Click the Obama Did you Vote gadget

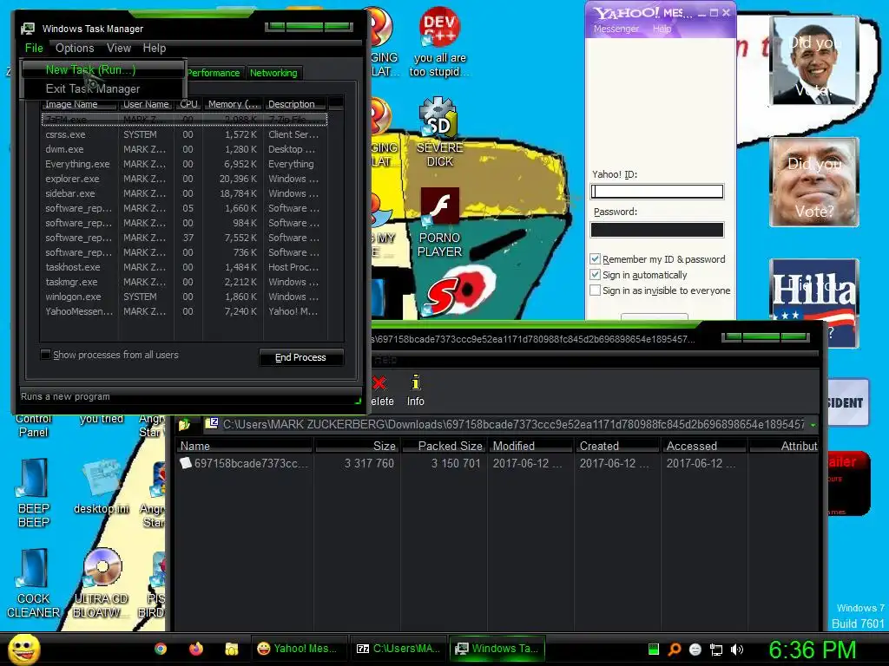point(814,61)
